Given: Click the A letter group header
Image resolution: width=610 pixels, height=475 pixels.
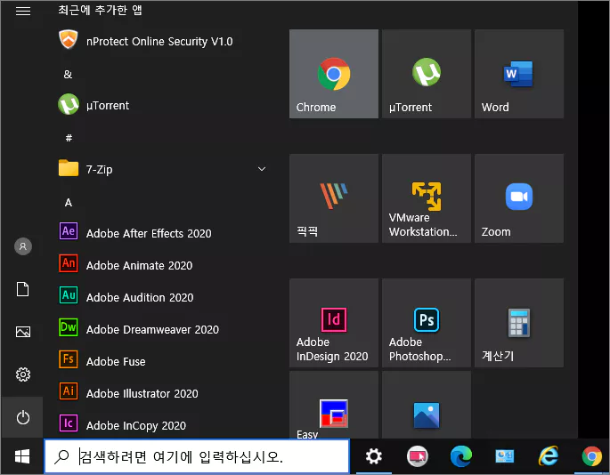Looking at the screenshot, I should point(69,203).
